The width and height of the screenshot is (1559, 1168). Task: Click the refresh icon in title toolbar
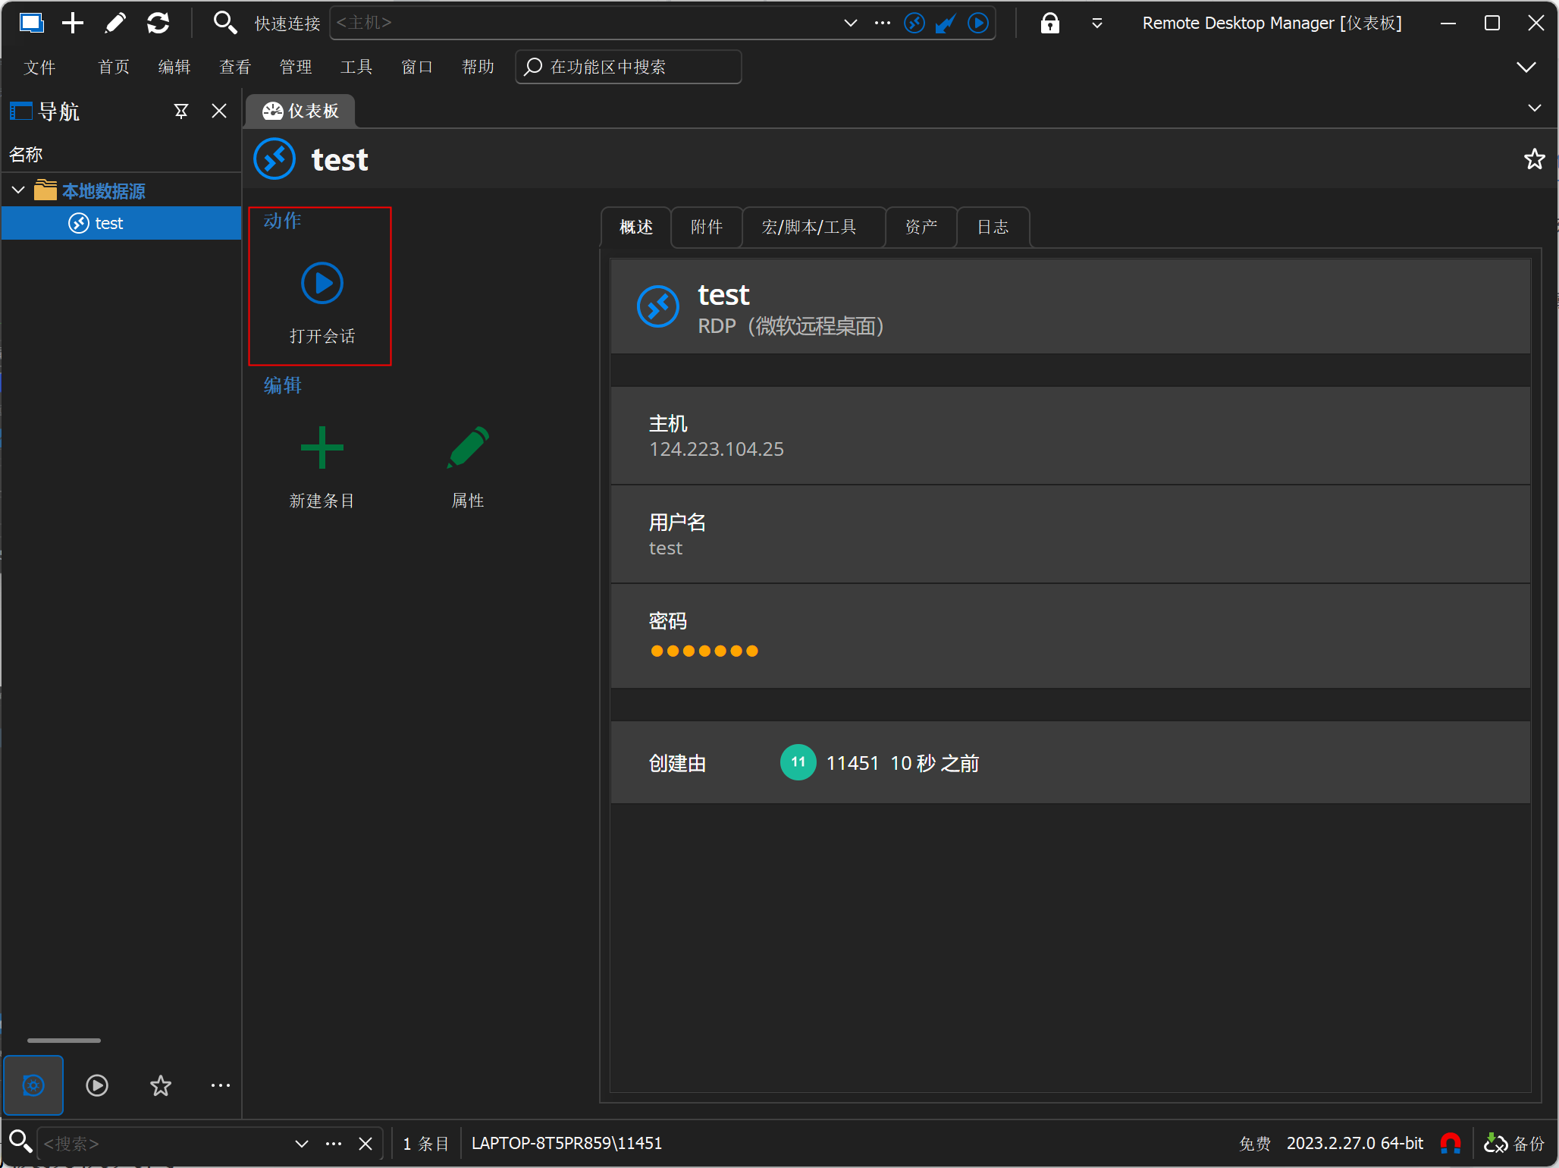coord(158,23)
